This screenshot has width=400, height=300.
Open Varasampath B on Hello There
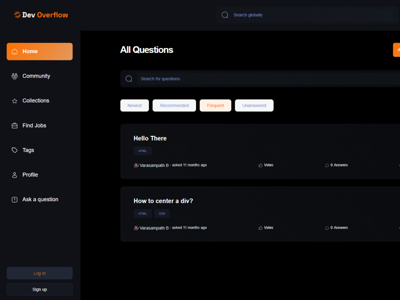(154, 165)
